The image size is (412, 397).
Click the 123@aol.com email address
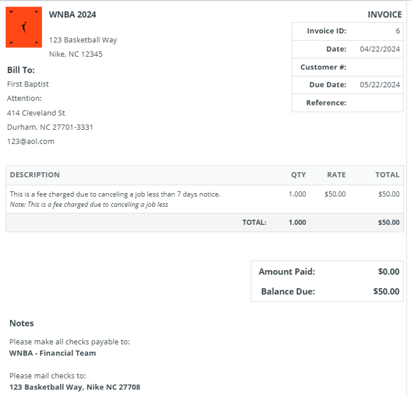coord(31,142)
